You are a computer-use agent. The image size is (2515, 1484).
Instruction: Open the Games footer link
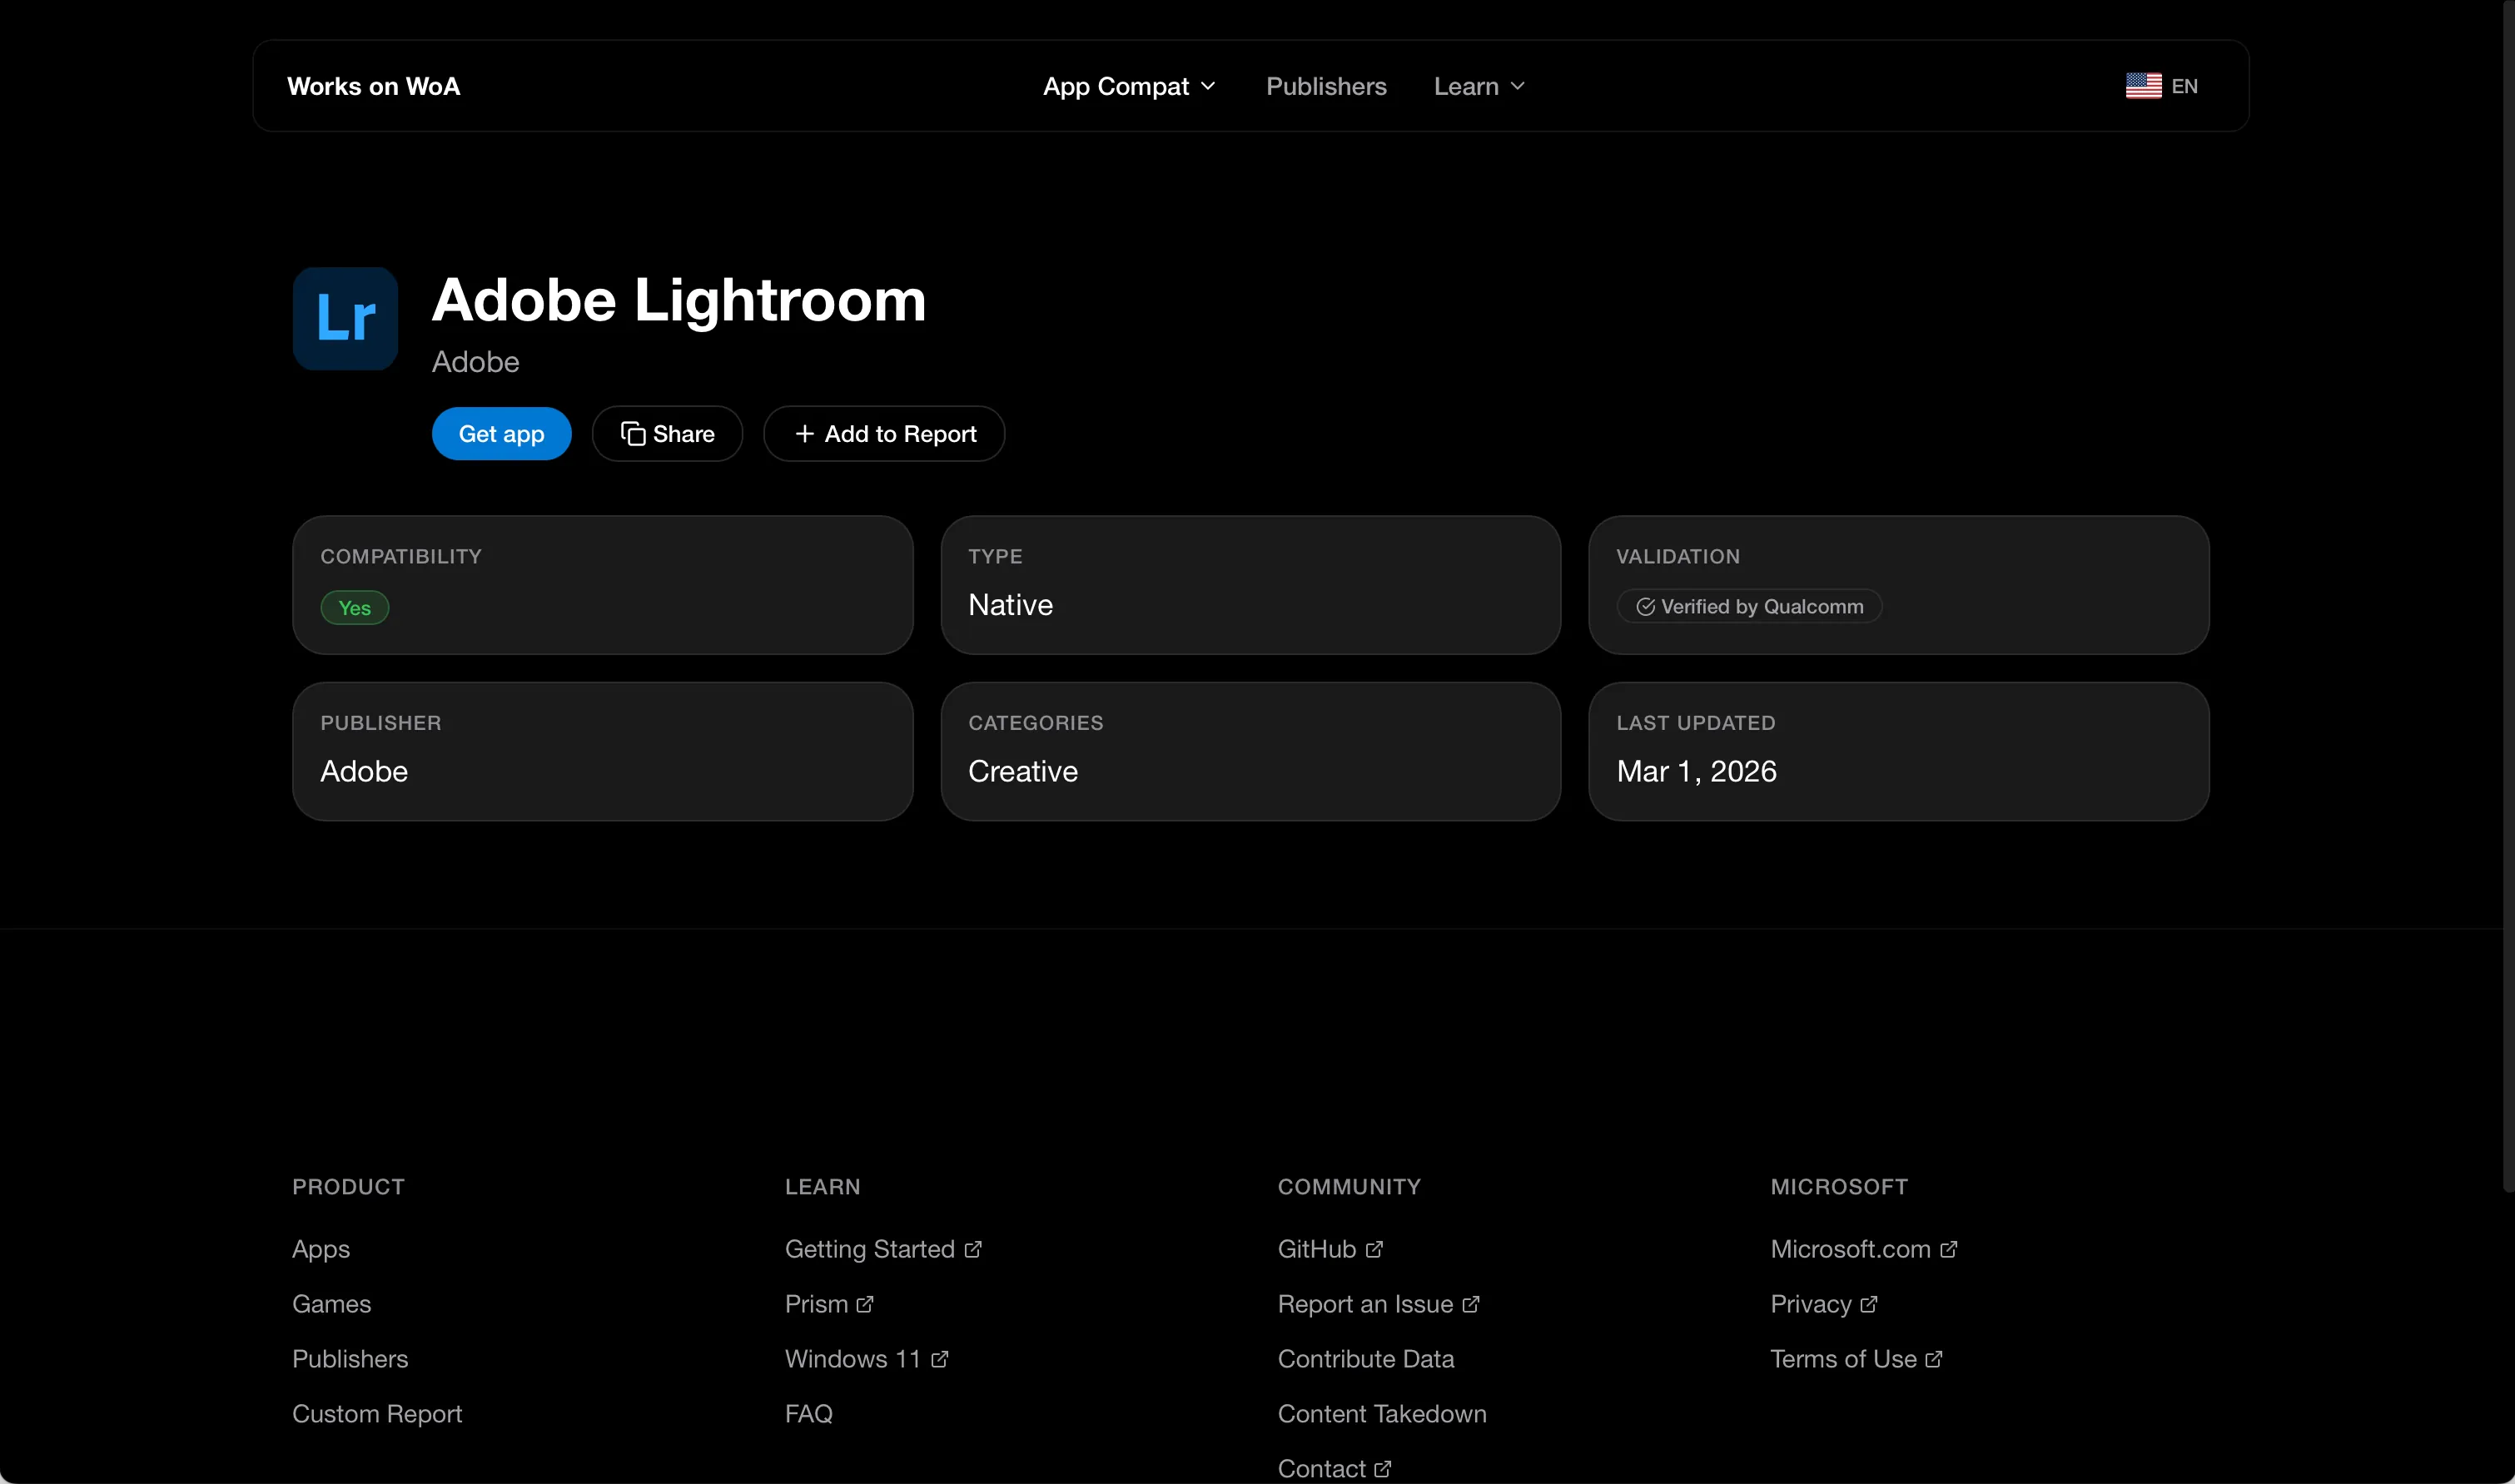[x=331, y=1305]
